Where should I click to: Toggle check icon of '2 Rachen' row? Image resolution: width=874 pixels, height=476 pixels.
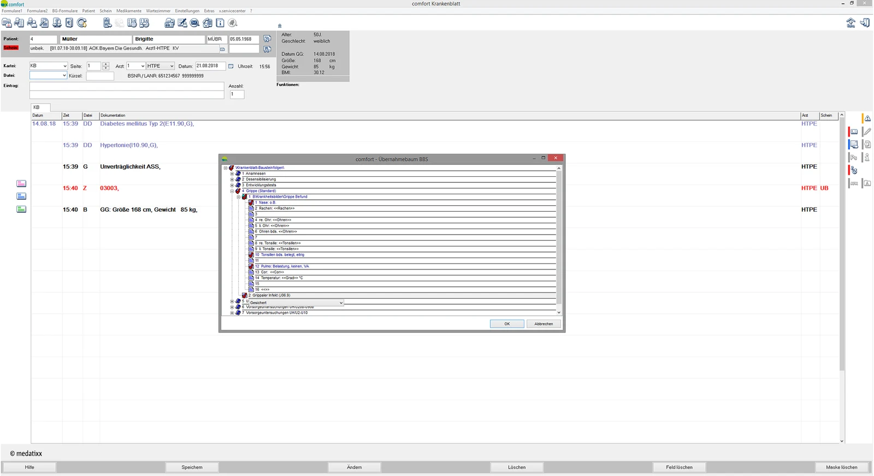click(251, 208)
